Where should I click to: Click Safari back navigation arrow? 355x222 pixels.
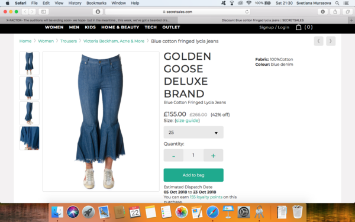(25, 12)
